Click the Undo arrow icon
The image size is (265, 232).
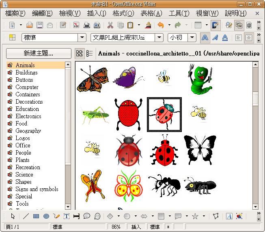coord(161,25)
